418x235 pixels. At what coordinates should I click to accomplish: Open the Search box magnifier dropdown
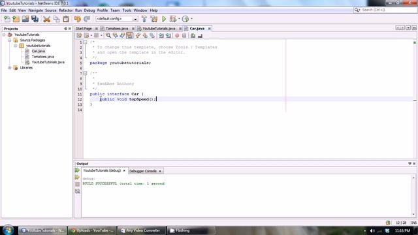[x=357, y=10]
